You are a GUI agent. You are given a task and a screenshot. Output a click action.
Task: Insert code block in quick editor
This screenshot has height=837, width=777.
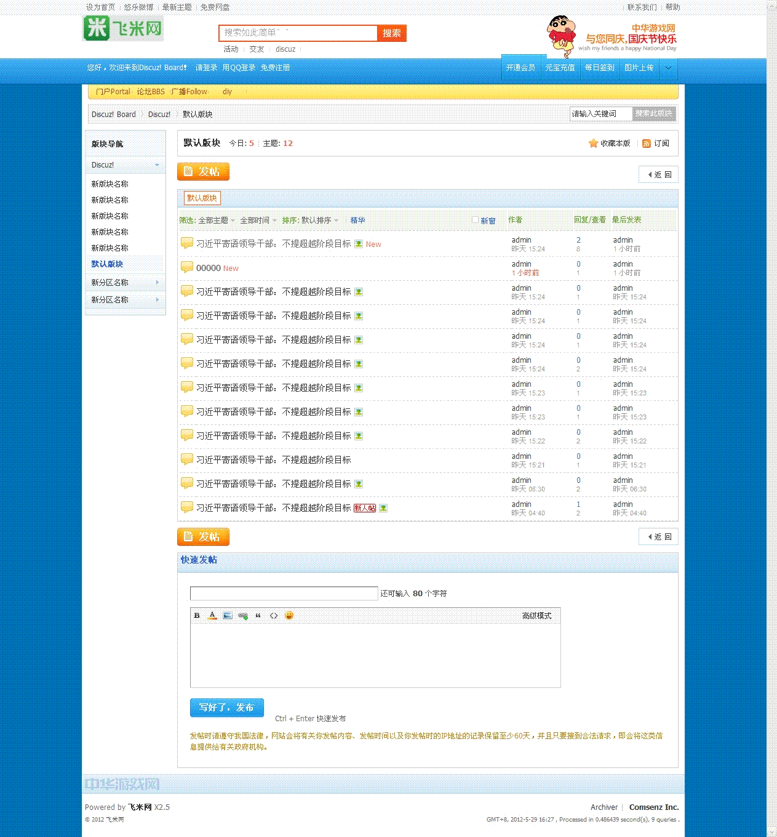[x=274, y=615]
